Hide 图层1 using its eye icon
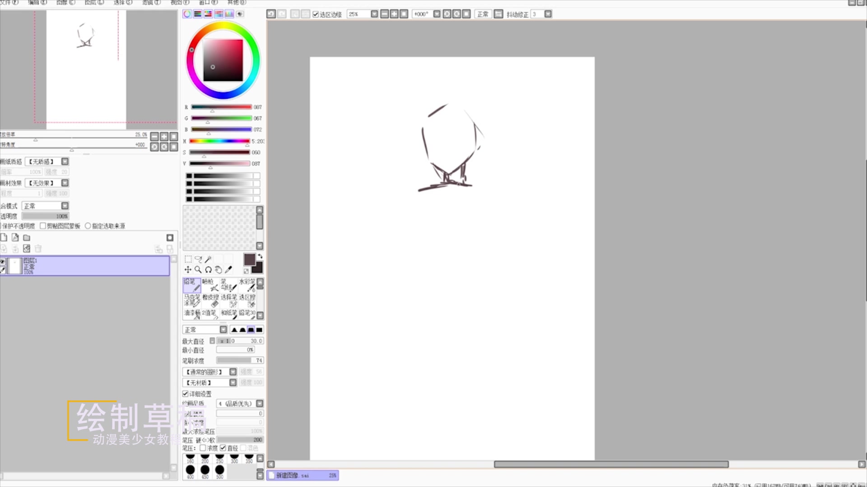The width and height of the screenshot is (867, 487). pos(3,262)
